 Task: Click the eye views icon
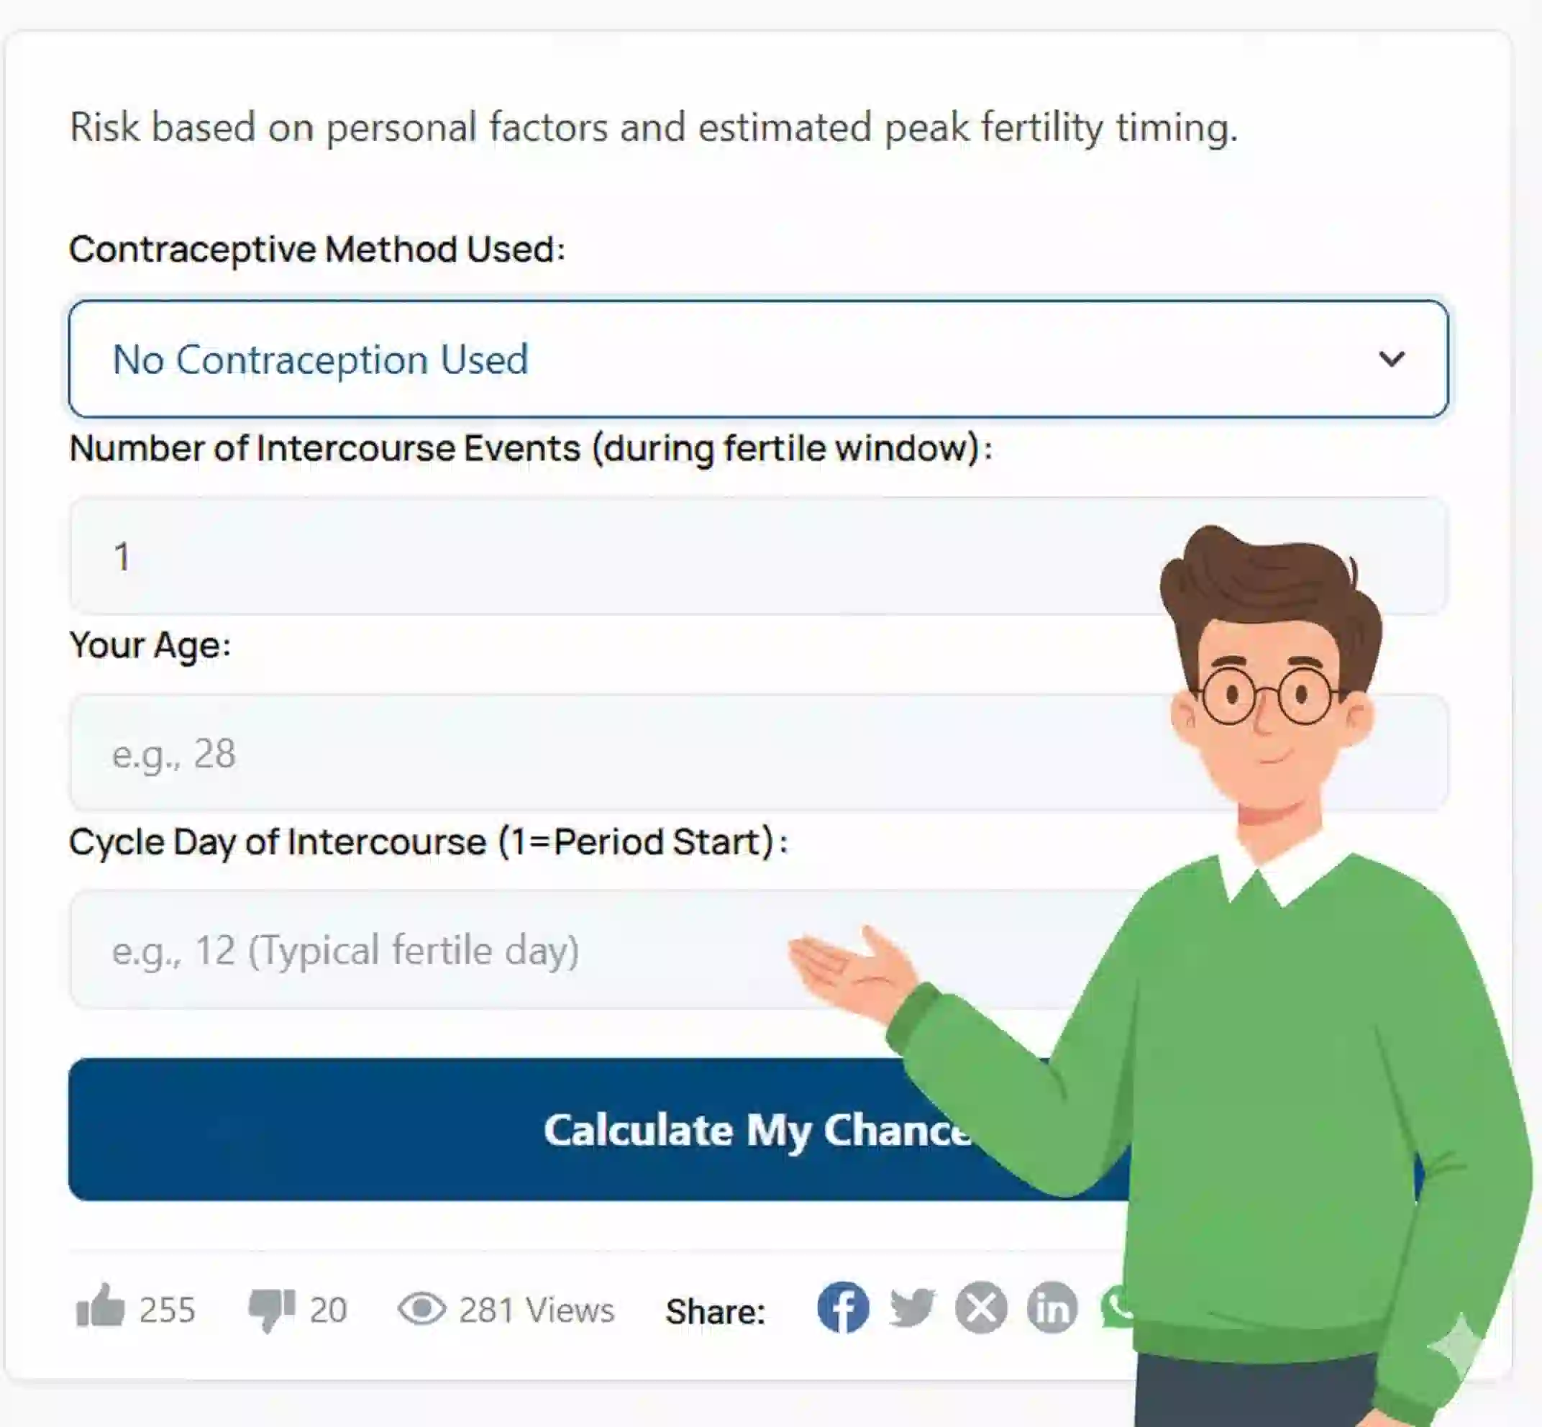click(x=421, y=1307)
